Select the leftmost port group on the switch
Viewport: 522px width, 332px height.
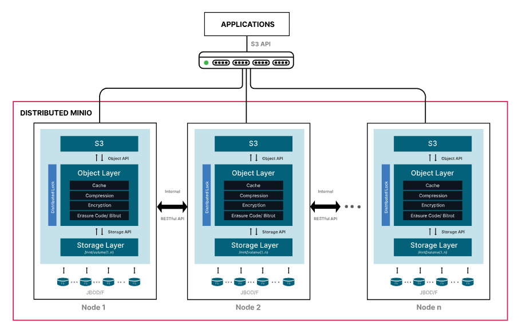coord(221,63)
